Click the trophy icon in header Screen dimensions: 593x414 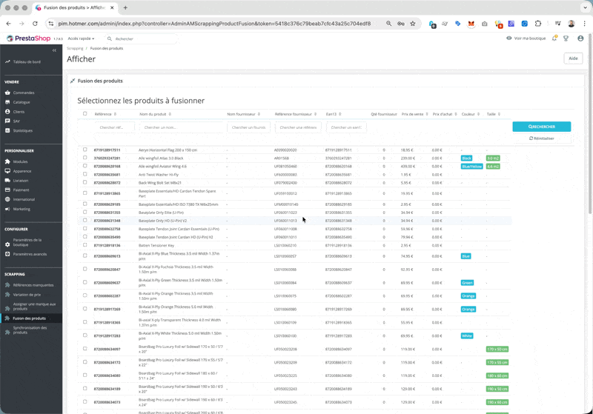pos(566,39)
